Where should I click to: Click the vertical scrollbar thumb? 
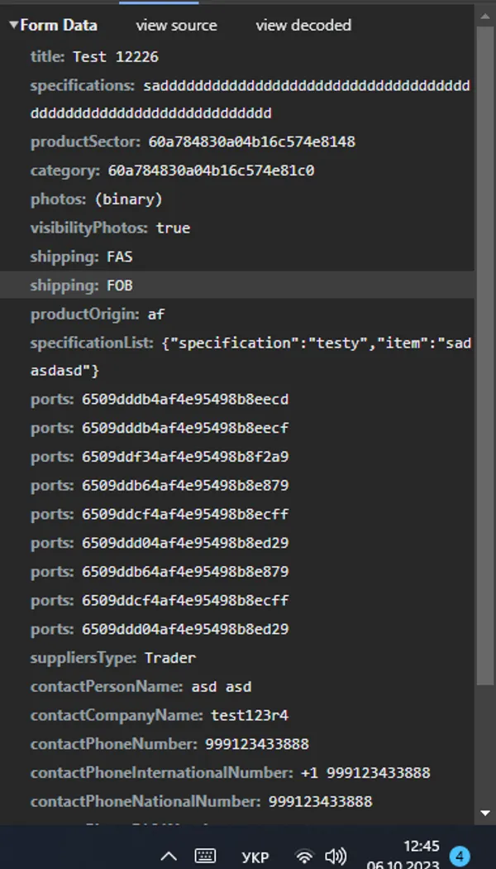[x=485, y=355]
